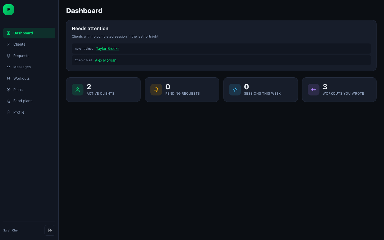Image resolution: width=384 pixels, height=240 pixels.
Task: Click the purple dumbbell icon on Workouts card
Action: point(314,90)
